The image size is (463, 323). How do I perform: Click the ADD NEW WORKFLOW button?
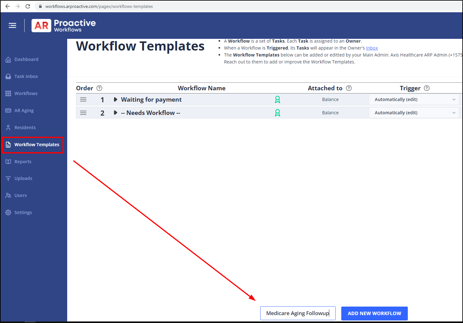pyautogui.click(x=374, y=313)
